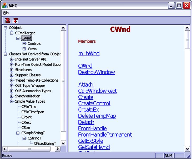Click NUM indicator in status bar

(x=169, y=156)
